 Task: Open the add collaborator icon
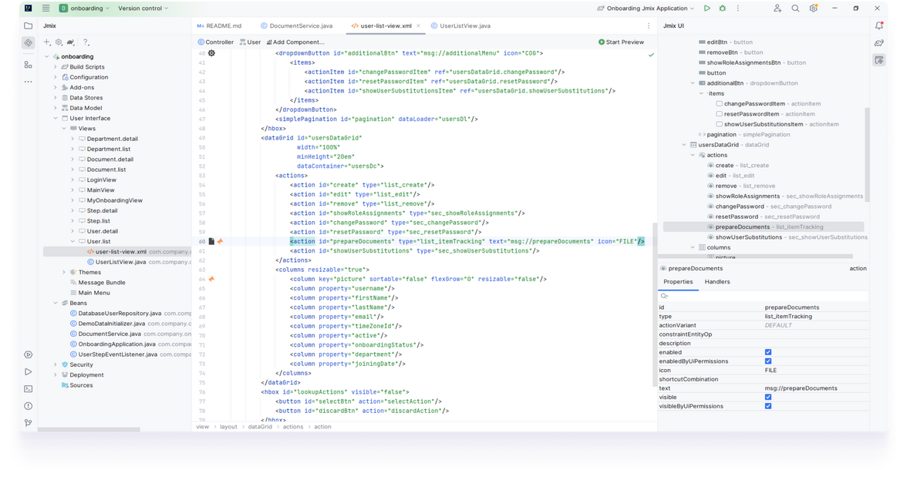[x=777, y=8]
